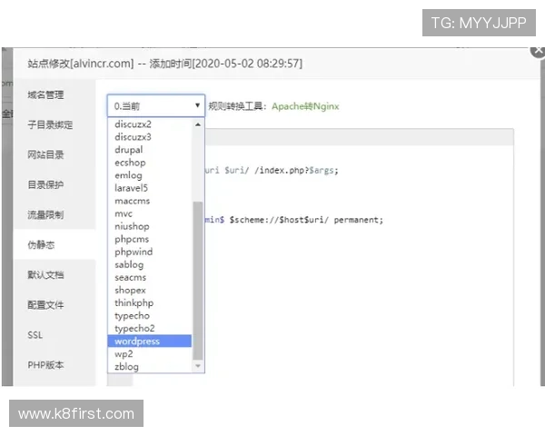Open the PHP版本 tab
The width and height of the screenshot is (545, 436).
point(45,365)
